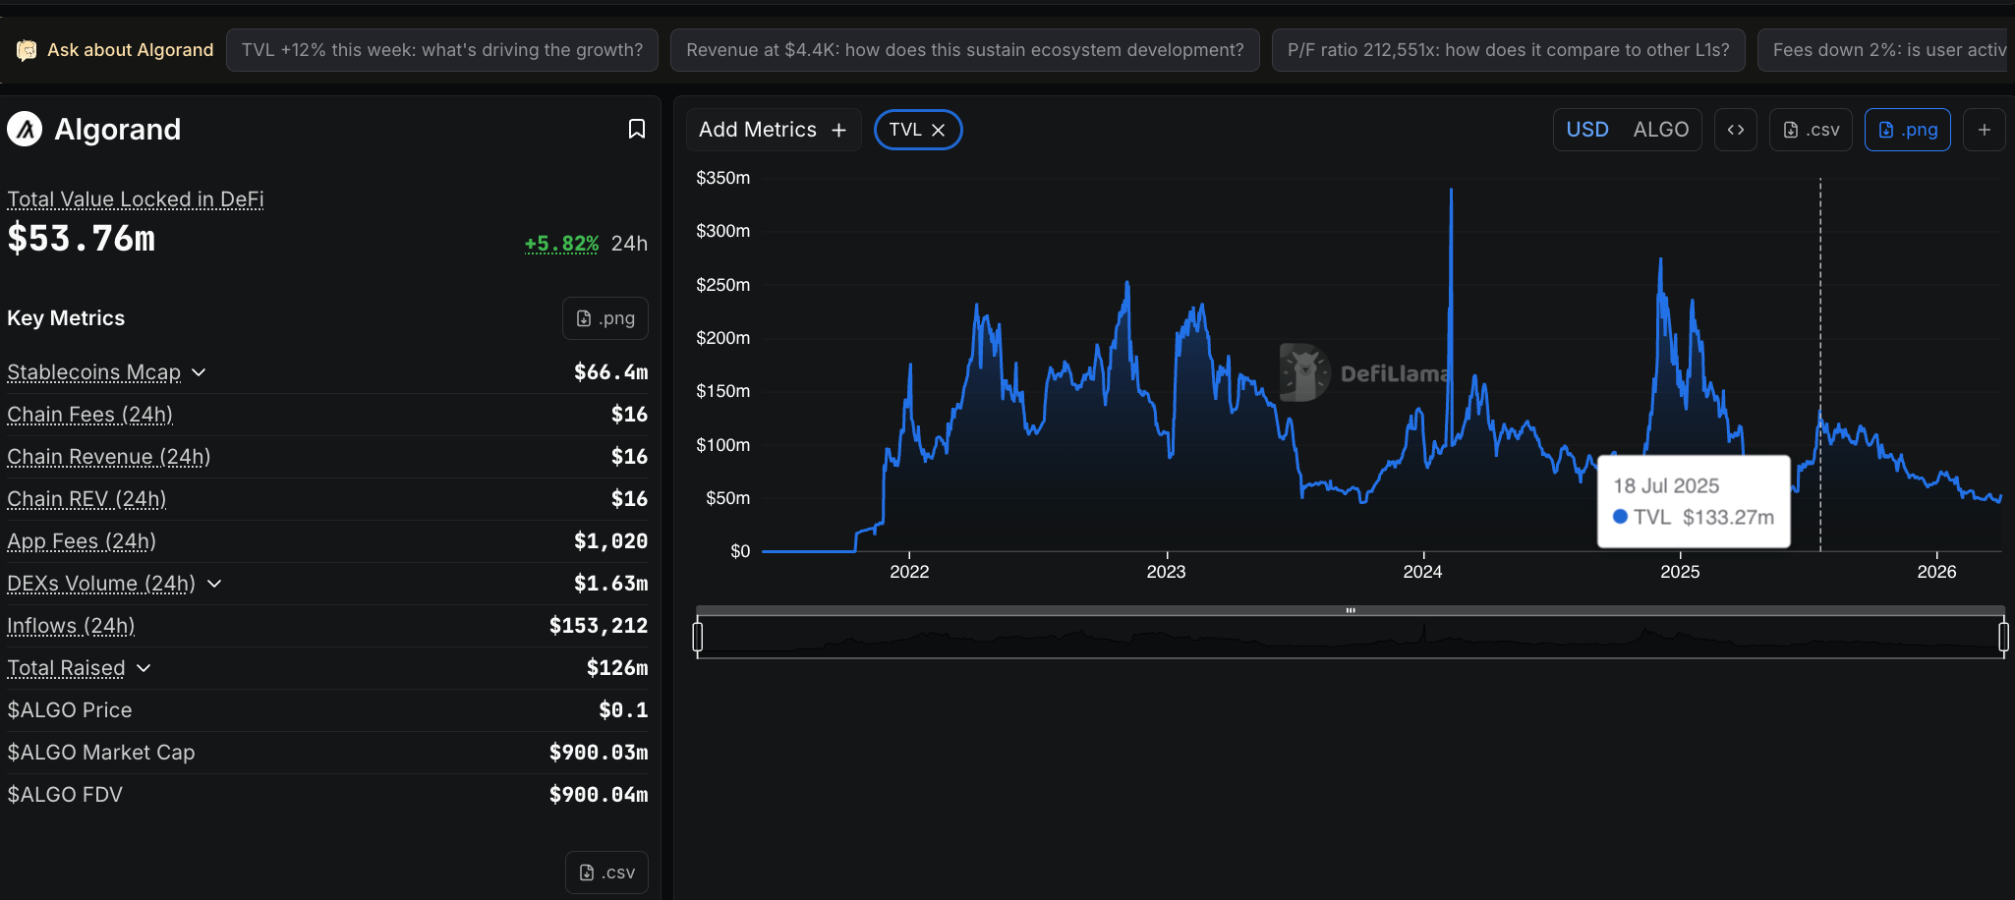The height and width of the screenshot is (900, 2015).
Task: Expand the DEXs Volume (24h) row
Action: [214, 584]
